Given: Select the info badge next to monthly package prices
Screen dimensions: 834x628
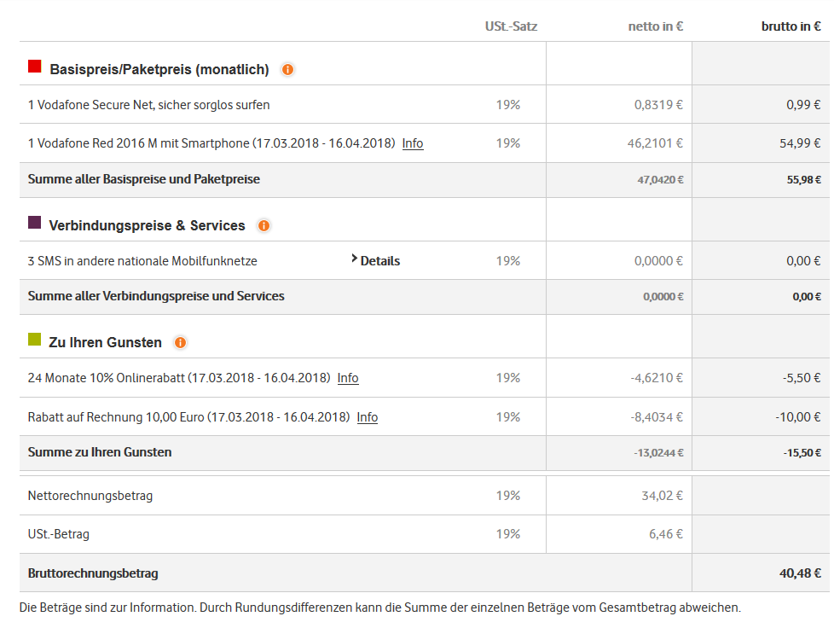Looking at the screenshot, I should (288, 70).
